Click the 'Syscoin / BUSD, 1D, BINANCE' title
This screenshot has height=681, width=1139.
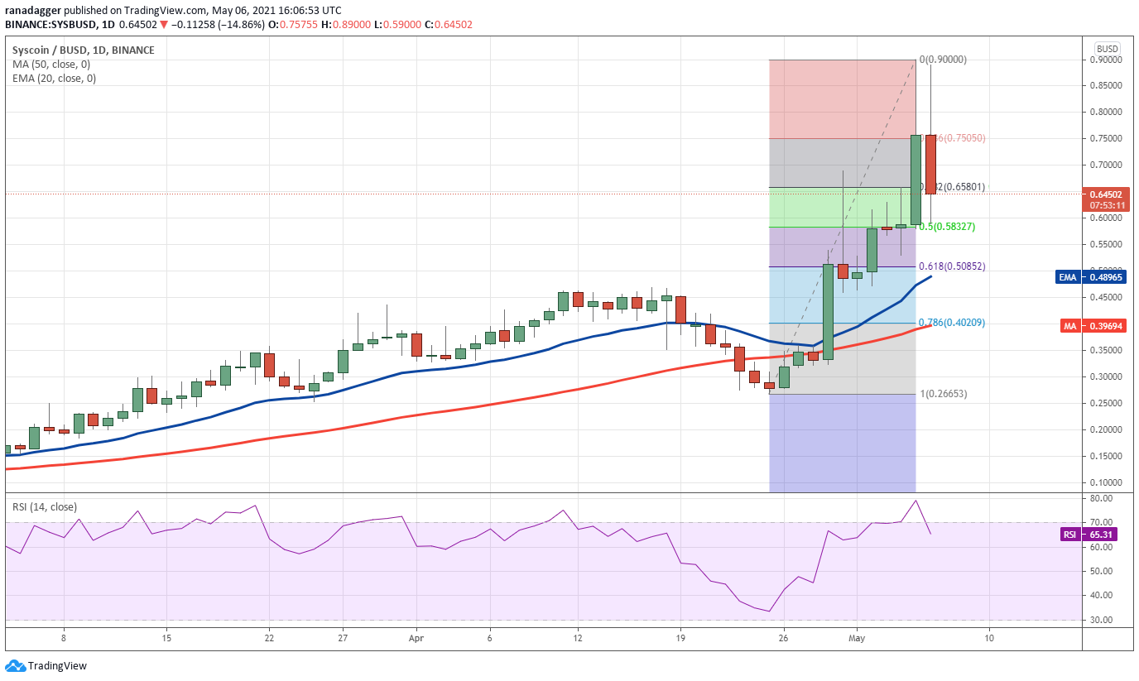point(83,50)
